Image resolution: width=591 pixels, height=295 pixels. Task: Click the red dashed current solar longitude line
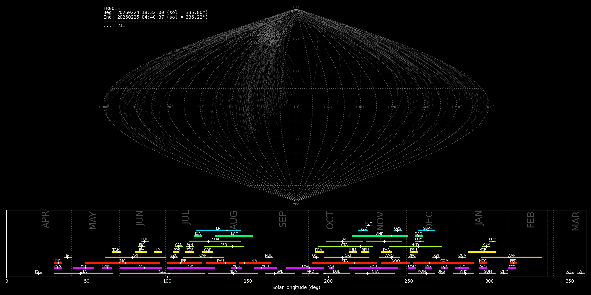[x=547, y=243]
